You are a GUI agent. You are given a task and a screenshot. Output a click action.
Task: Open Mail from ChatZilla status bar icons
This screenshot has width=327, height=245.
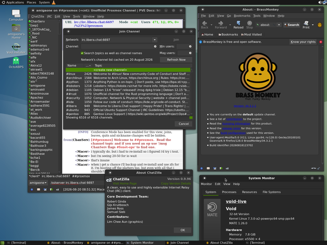[39, 189]
